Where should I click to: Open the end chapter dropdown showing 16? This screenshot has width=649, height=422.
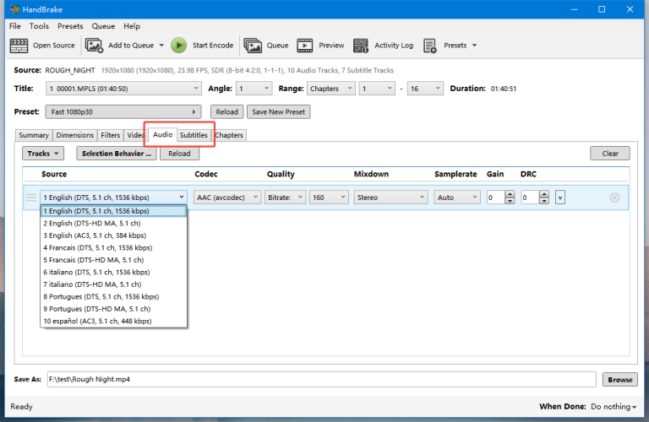tap(425, 89)
